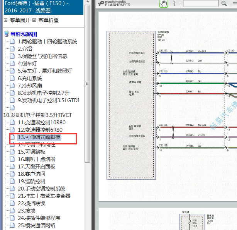Image resolution: width=237 pixels, height=230 pixels.
Task: Open 15.可调踏板
Action: 32,152
